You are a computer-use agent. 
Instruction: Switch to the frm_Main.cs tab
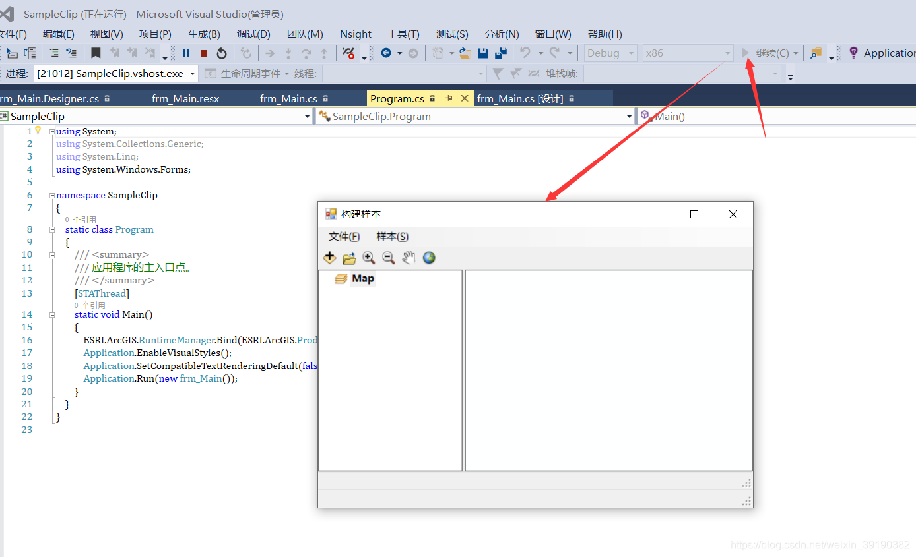(x=288, y=98)
